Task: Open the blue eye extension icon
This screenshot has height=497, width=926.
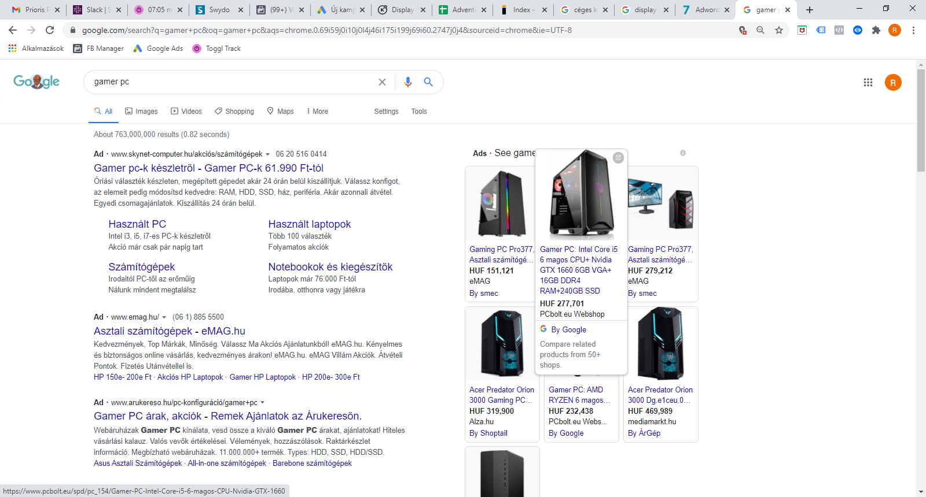Action: click(x=858, y=30)
